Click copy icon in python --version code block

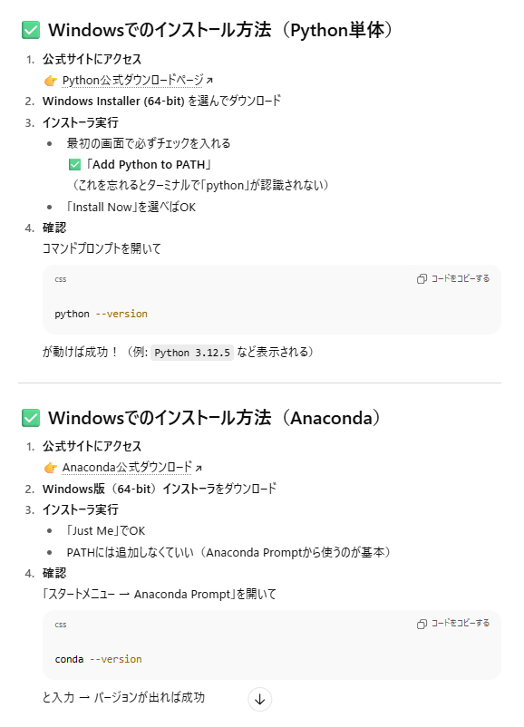(x=422, y=278)
